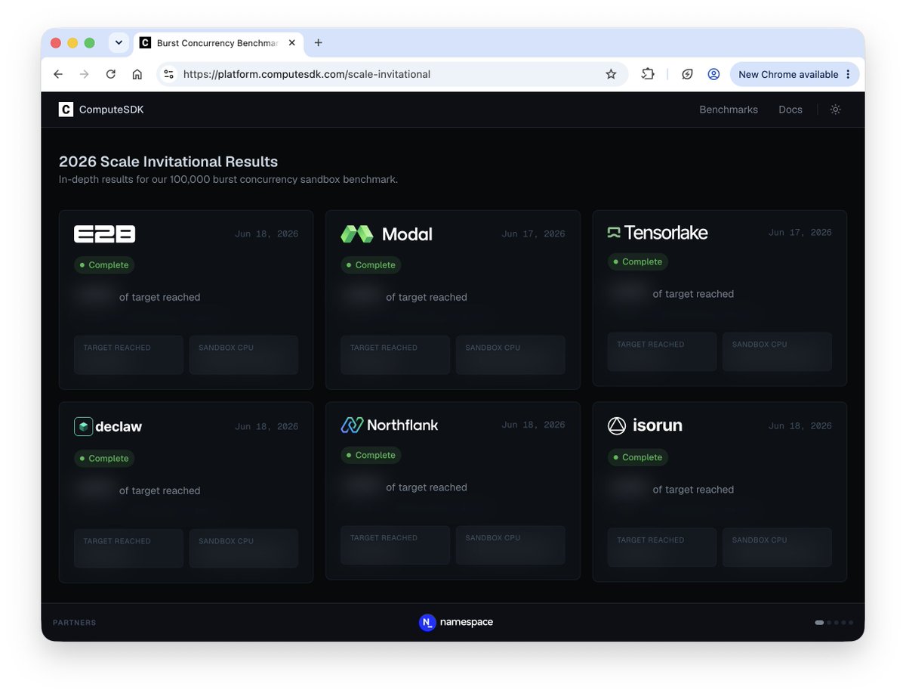Screen dimensions: 906x696
Task: Click the Northflank logo
Action: (390, 425)
